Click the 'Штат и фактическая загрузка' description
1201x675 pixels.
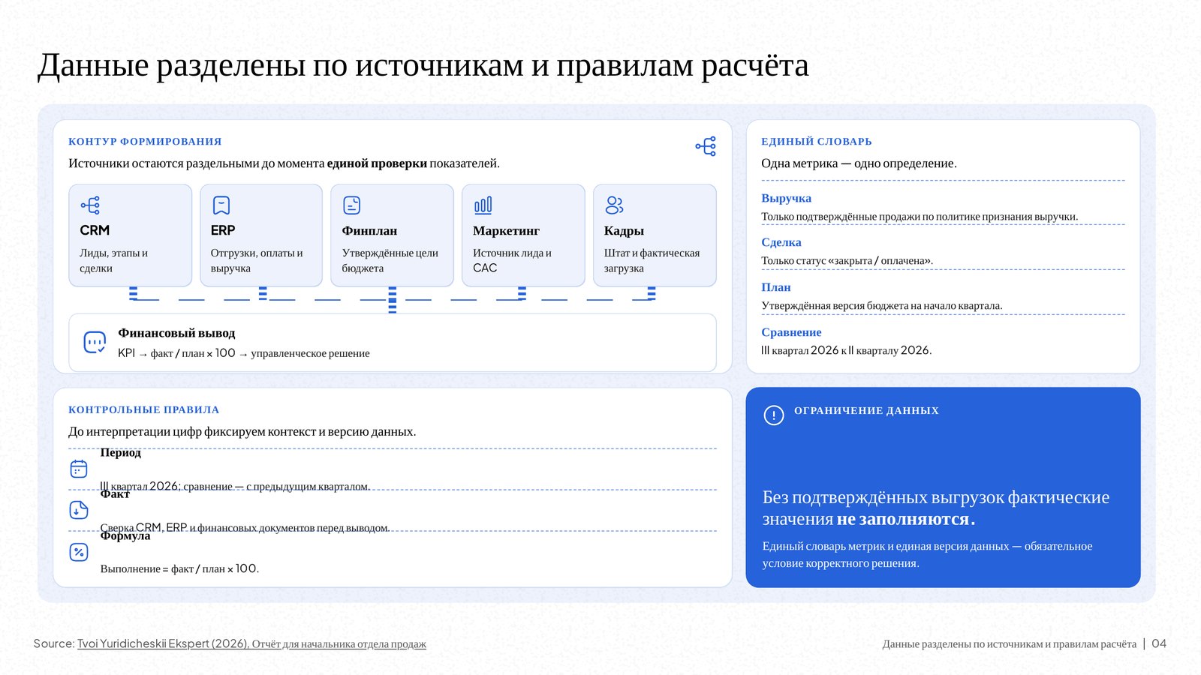[x=652, y=260]
